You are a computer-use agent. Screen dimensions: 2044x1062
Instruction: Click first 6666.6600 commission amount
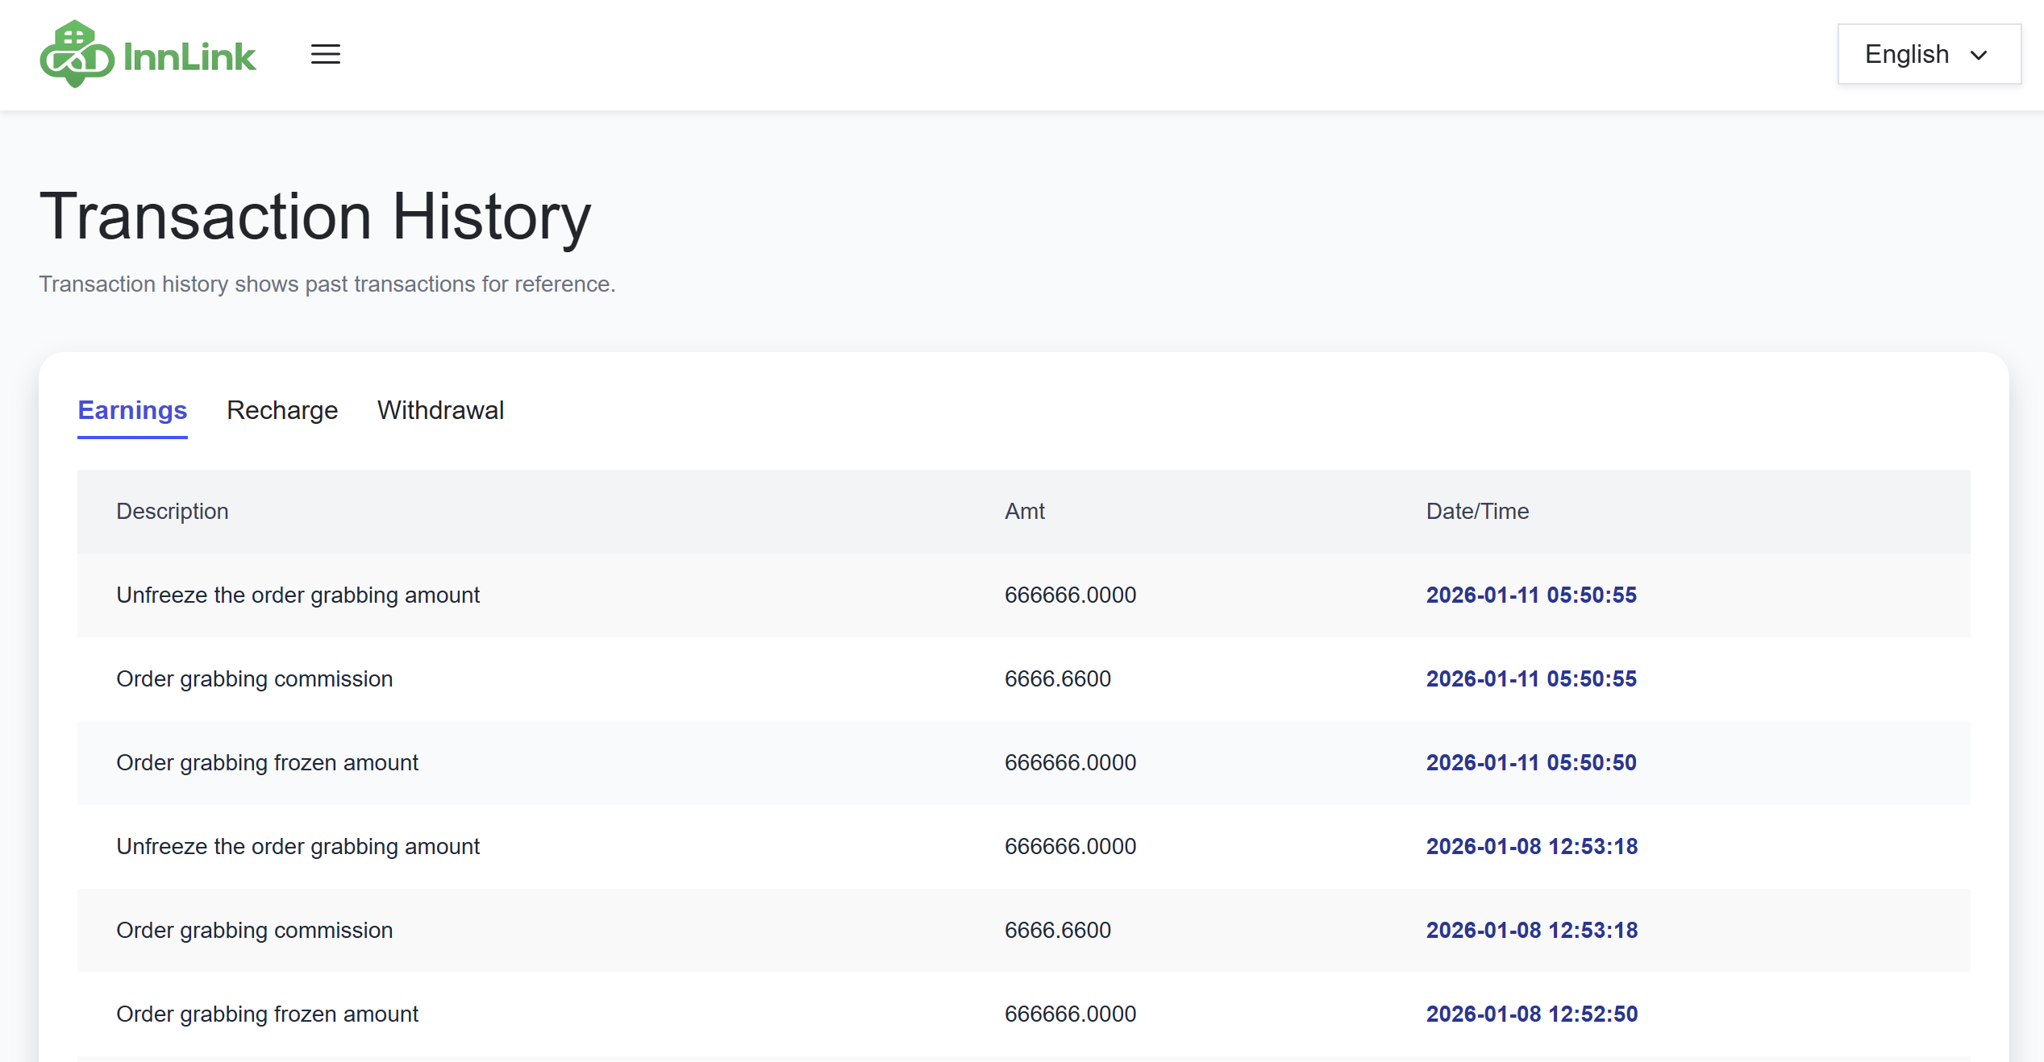pyautogui.click(x=1057, y=678)
